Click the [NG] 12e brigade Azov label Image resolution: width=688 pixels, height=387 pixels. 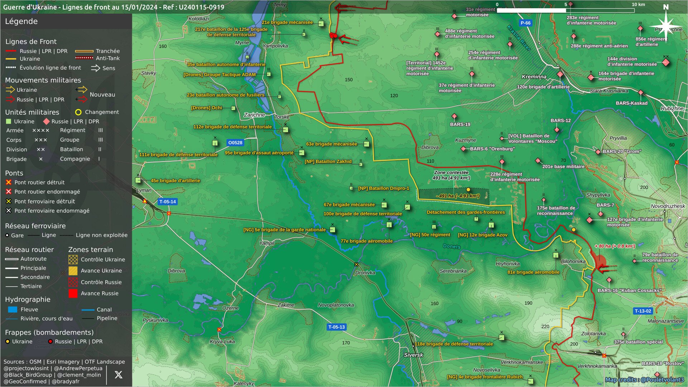coord(483,235)
